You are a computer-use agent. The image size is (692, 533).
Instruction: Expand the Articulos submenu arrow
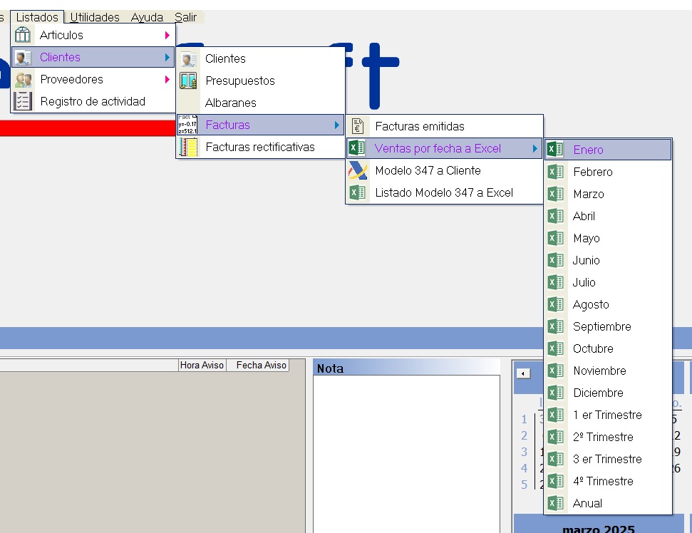[167, 35]
